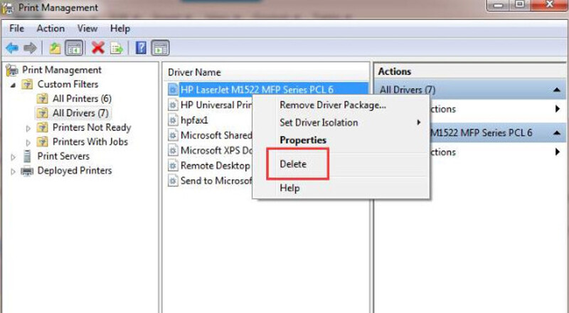The image size is (569, 313).
Task: Click the Microsoft Shared driver icon
Action: coord(173,135)
